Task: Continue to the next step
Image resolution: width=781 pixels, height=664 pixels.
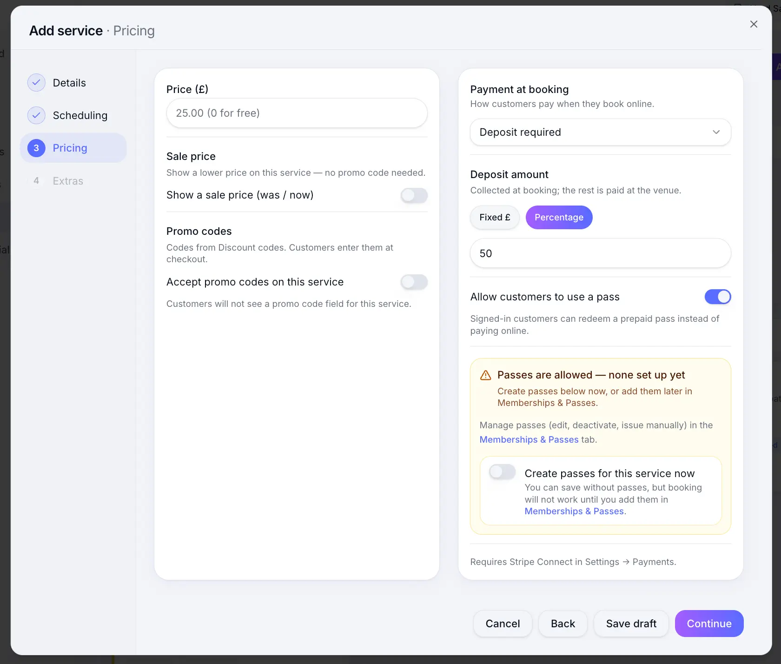Action: (x=709, y=624)
